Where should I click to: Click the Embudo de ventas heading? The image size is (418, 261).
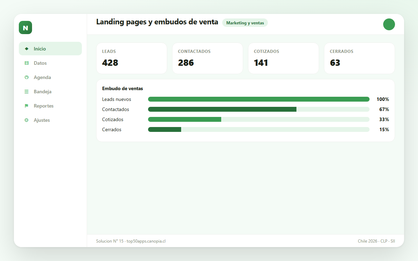(123, 89)
